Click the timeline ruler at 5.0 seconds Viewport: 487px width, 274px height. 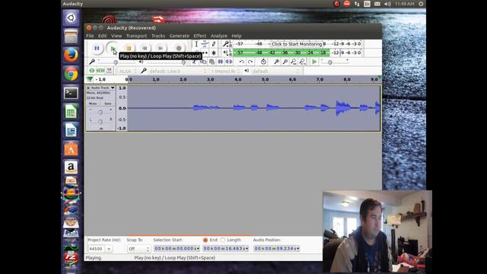point(265,79)
